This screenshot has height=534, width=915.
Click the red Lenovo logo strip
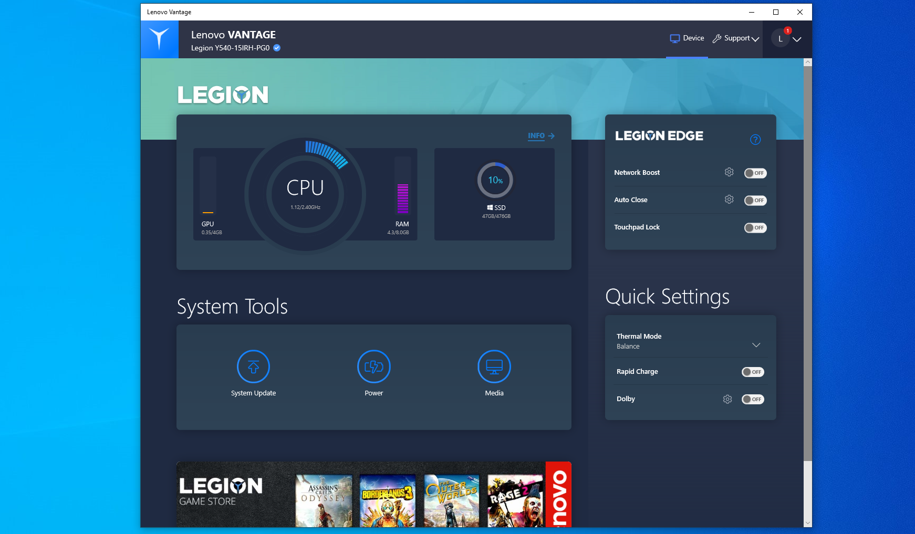click(x=558, y=495)
